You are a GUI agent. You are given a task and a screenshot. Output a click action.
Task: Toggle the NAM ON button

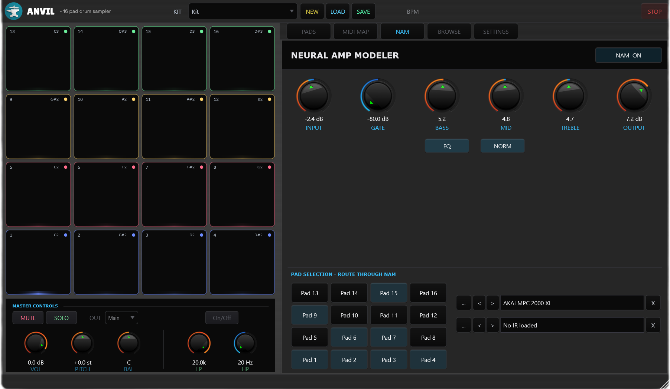click(x=628, y=55)
